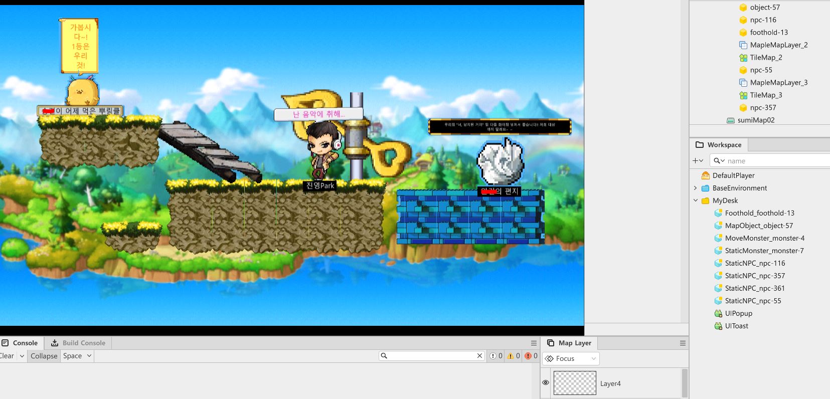Toggle the console Collapse option

pos(44,356)
